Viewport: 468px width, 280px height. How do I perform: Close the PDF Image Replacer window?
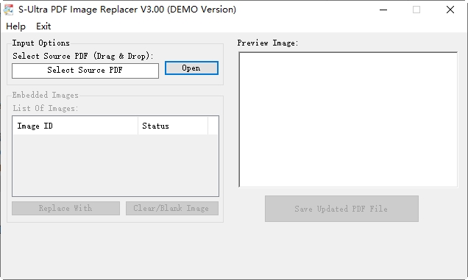pyautogui.click(x=450, y=10)
